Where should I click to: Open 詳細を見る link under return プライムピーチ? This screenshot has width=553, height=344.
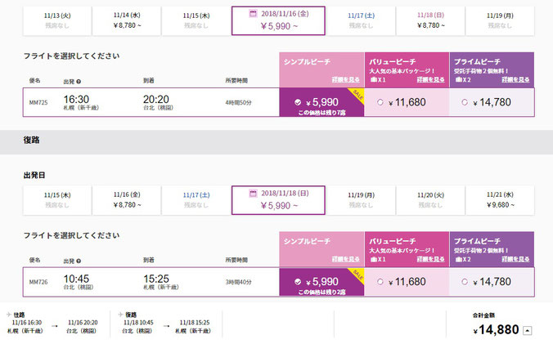515,259
